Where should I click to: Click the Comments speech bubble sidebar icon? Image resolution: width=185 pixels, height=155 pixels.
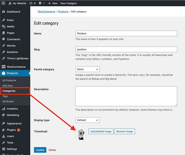coord(4,39)
